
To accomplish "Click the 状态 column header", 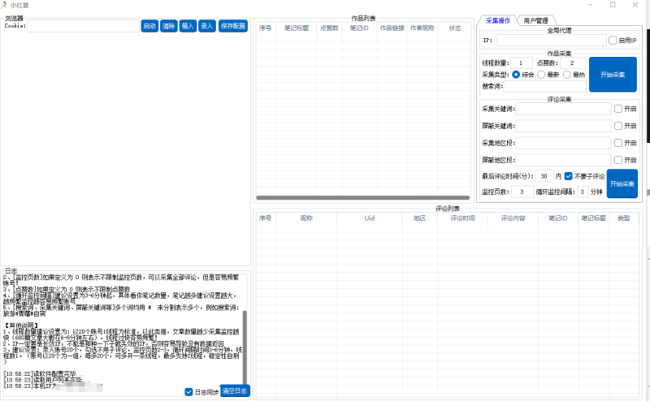I will pyautogui.click(x=455, y=28).
